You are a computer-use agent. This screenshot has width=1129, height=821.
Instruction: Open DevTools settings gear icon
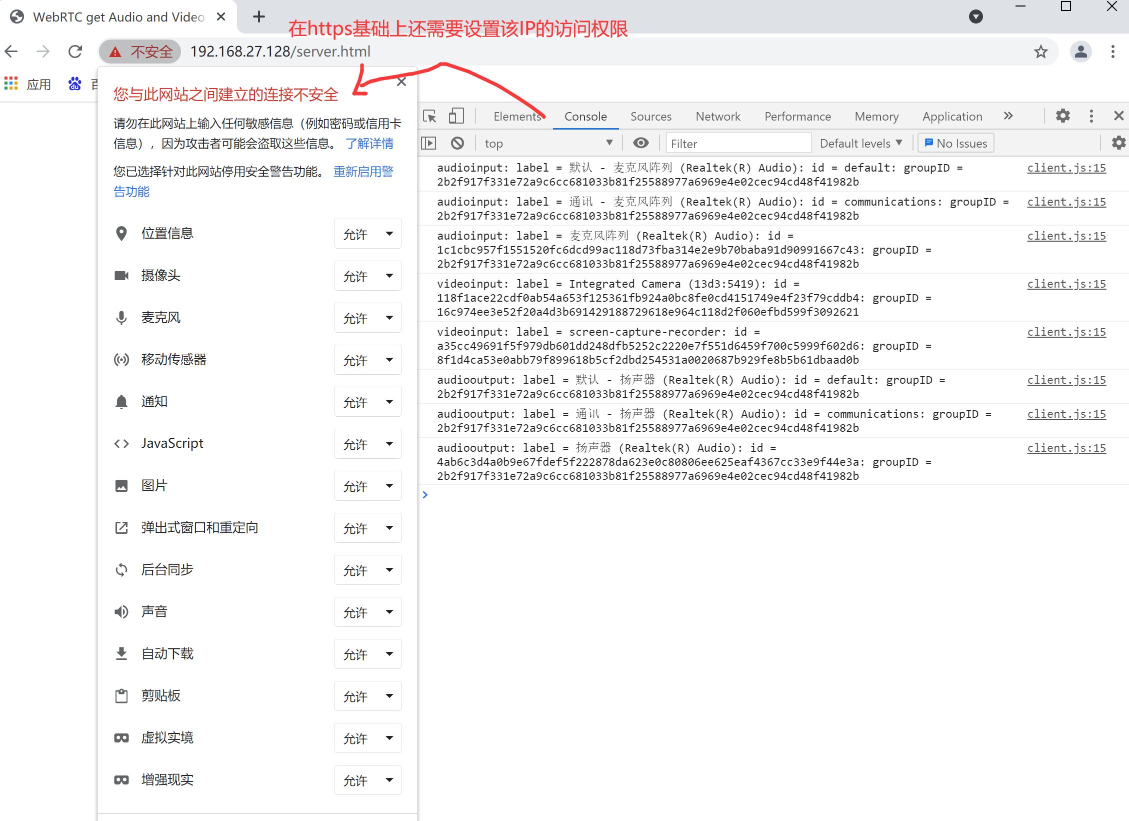pyautogui.click(x=1062, y=116)
